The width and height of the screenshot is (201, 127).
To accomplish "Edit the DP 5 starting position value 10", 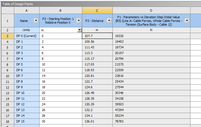I will point(61,64).
